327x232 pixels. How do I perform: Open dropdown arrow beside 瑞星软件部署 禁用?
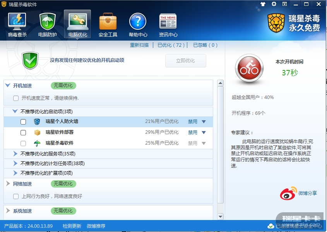204,133
